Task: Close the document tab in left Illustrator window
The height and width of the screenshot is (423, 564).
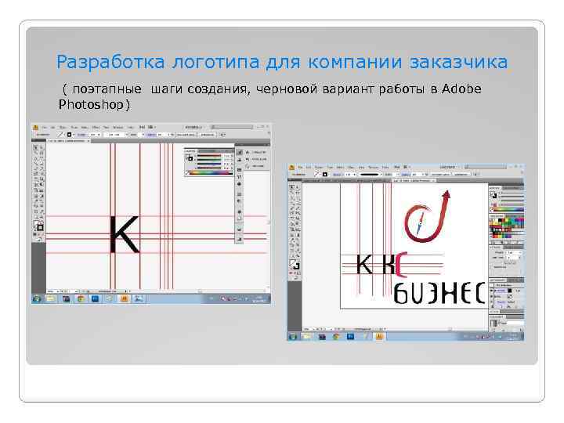Action: [x=89, y=141]
